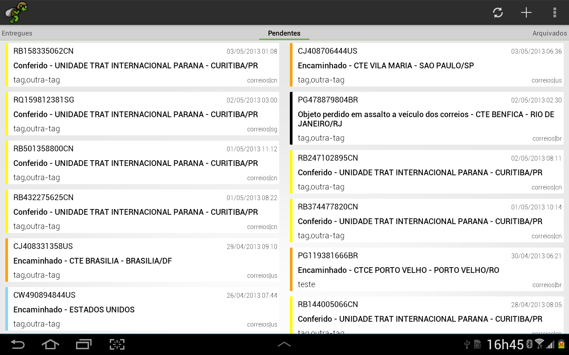
Task: Tap date 29/04/2013 09:10
Action: point(252,247)
